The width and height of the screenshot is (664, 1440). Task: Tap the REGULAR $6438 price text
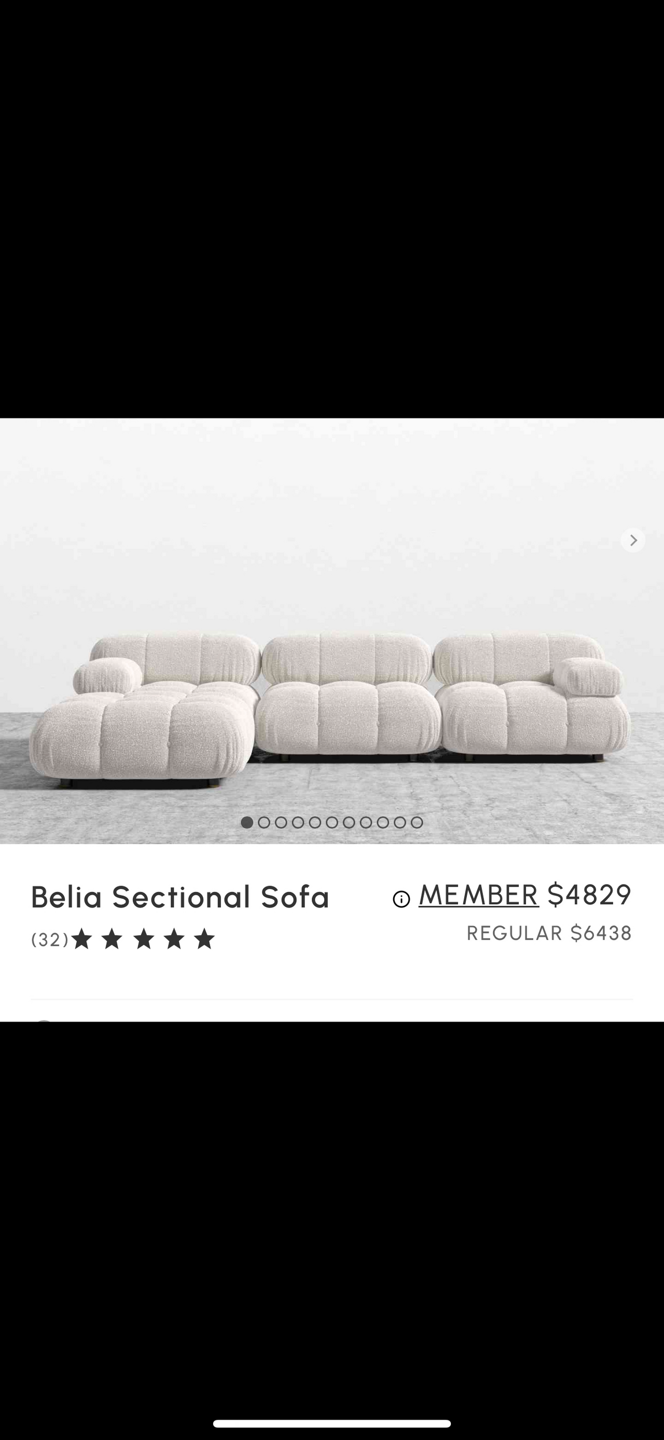coord(549,933)
